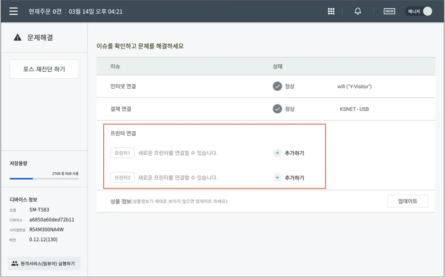This screenshot has height=278, width=445.
Task: Click the plus icon for 프린터2
Action: pyautogui.click(x=277, y=177)
